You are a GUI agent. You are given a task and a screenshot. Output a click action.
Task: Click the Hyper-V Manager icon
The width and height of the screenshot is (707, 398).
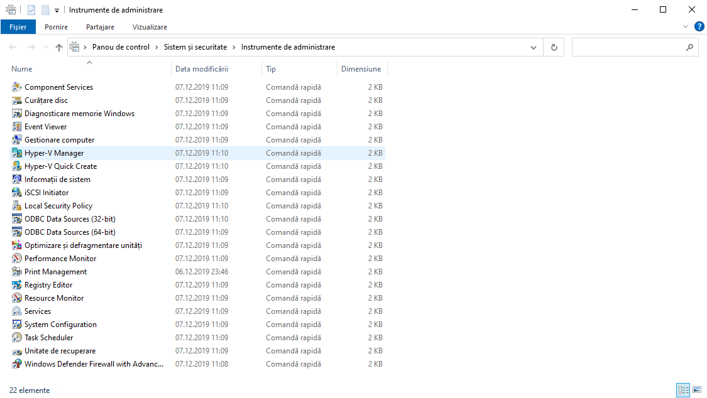click(17, 153)
